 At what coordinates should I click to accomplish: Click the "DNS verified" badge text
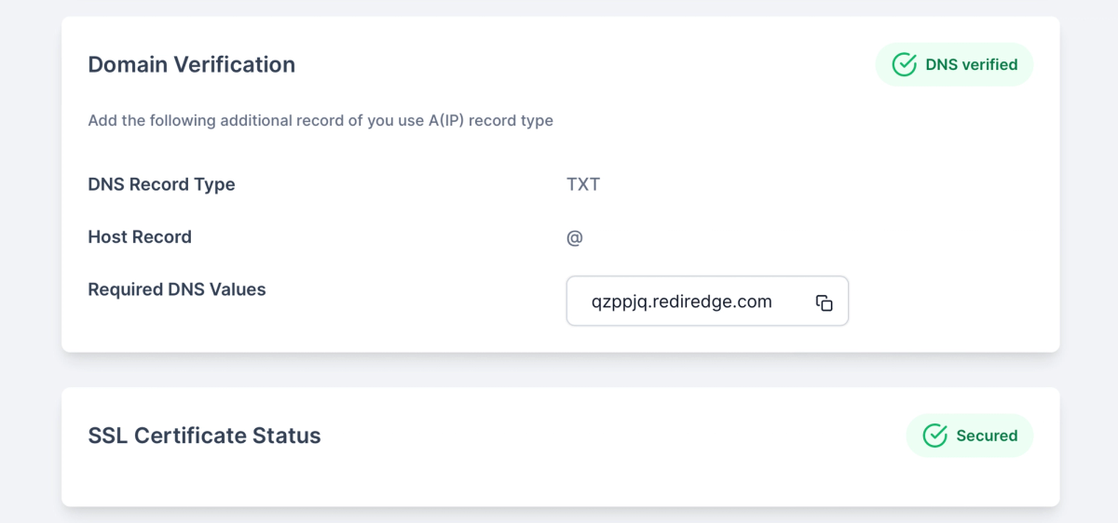pos(971,65)
